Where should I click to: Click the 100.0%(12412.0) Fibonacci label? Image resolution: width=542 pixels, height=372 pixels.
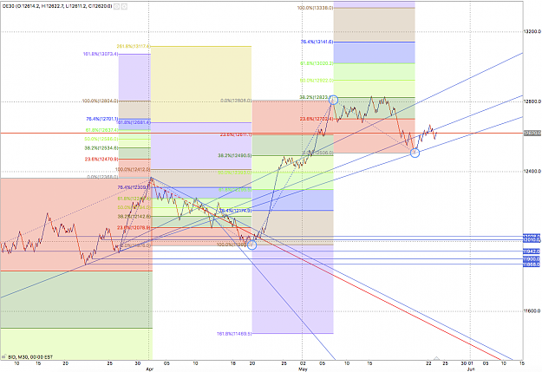pos(133,169)
